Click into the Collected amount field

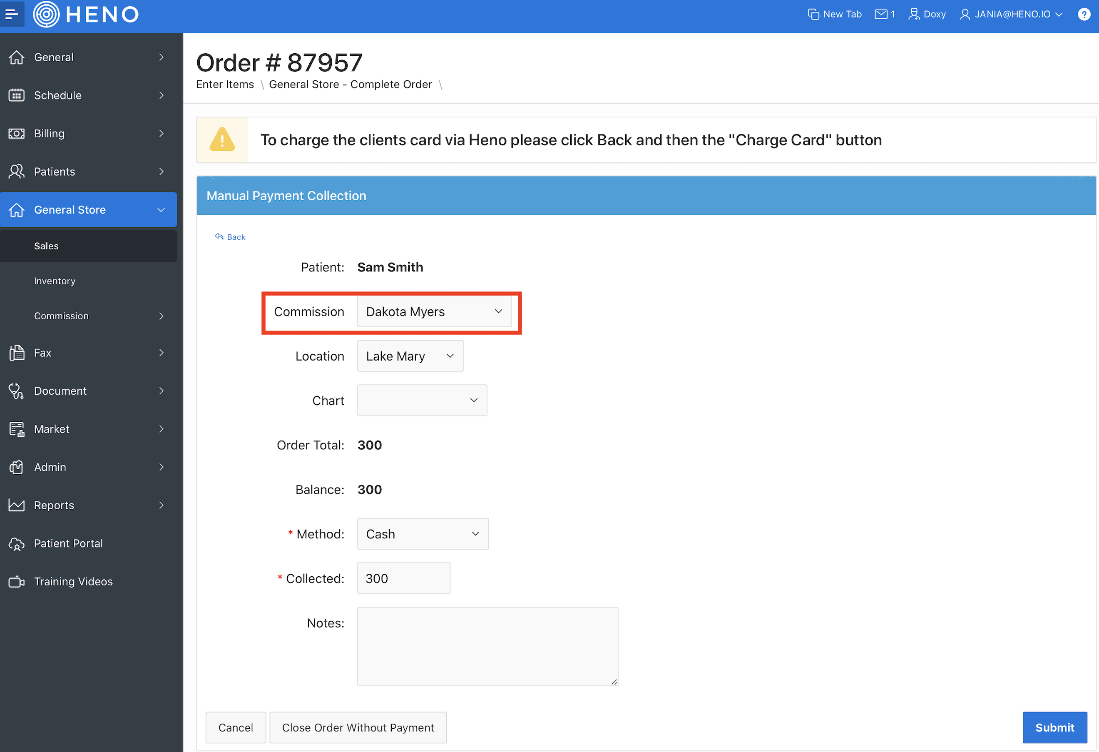click(403, 578)
